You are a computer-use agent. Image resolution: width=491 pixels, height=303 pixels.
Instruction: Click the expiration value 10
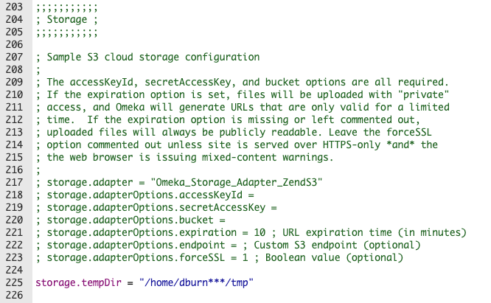(260, 232)
